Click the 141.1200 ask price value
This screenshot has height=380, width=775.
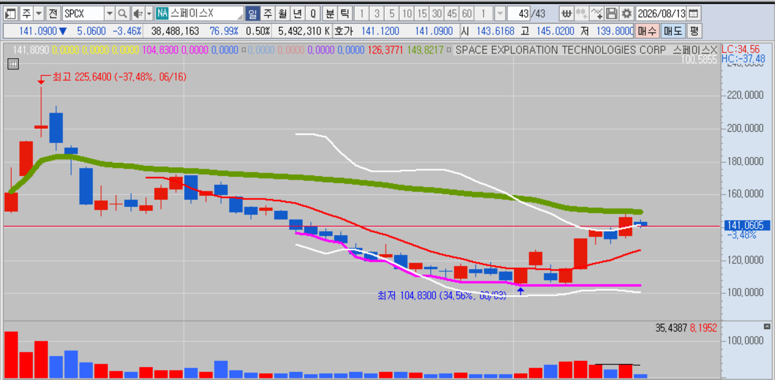pos(380,31)
